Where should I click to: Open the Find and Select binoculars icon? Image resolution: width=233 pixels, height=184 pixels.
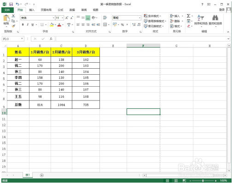[x=215, y=18]
